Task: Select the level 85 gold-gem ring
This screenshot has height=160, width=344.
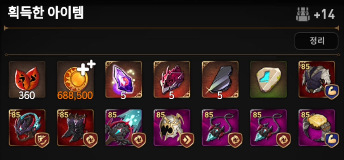Action: click(x=317, y=128)
